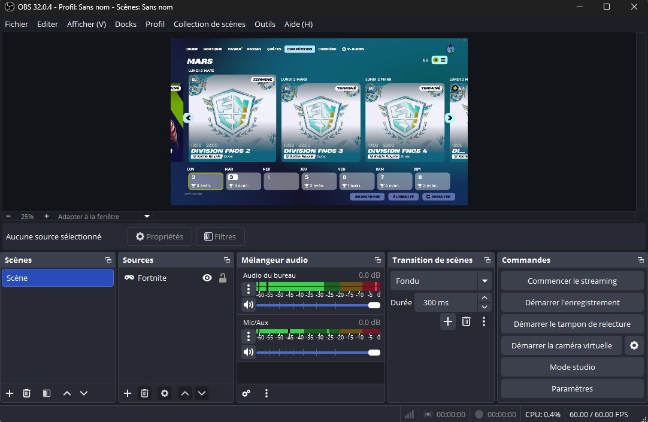Open audio mixer three-dot menu at bottom
This screenshot has height=422, width=648.
tap(266, 393)
